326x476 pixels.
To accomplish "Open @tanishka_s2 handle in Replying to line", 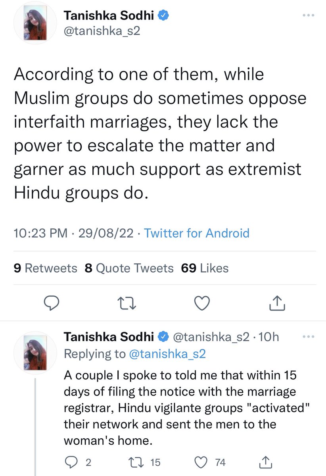I will (x=168, y=354).
